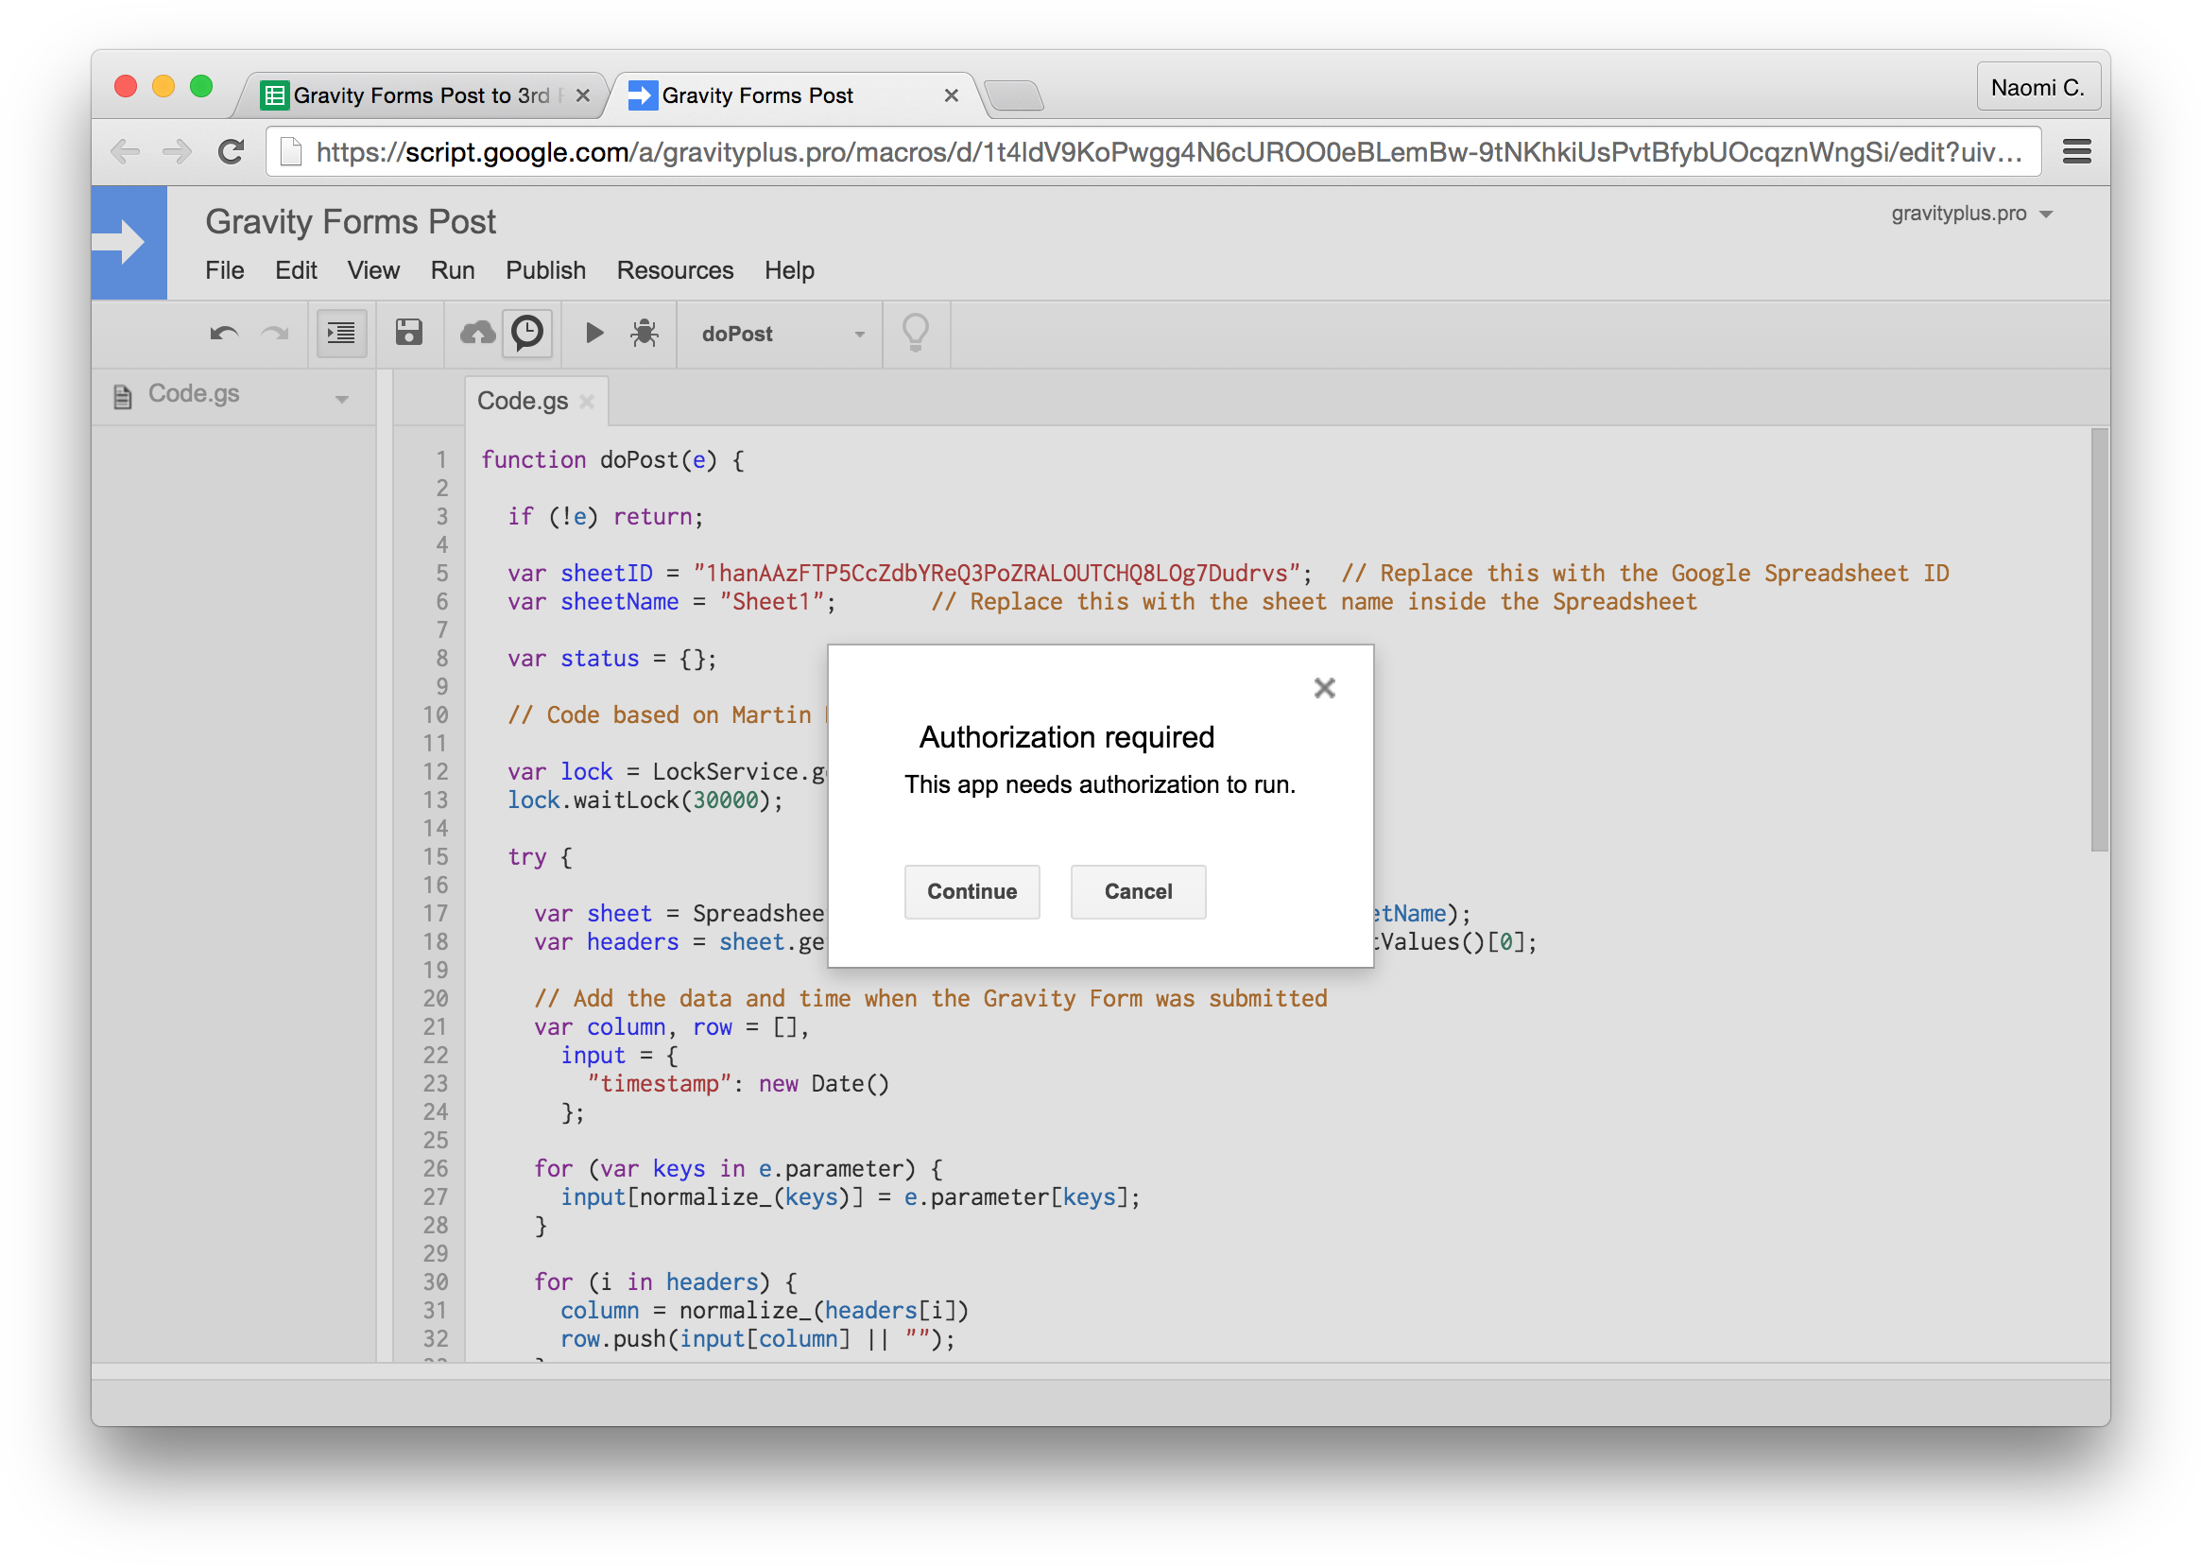Click the browser forward arrow
This screenshot has height=1566, width=2201.
click(x=177, y=151)
